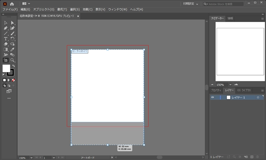Click the Adobe Stock search field
266x160 pixels.
click(224, 4)
